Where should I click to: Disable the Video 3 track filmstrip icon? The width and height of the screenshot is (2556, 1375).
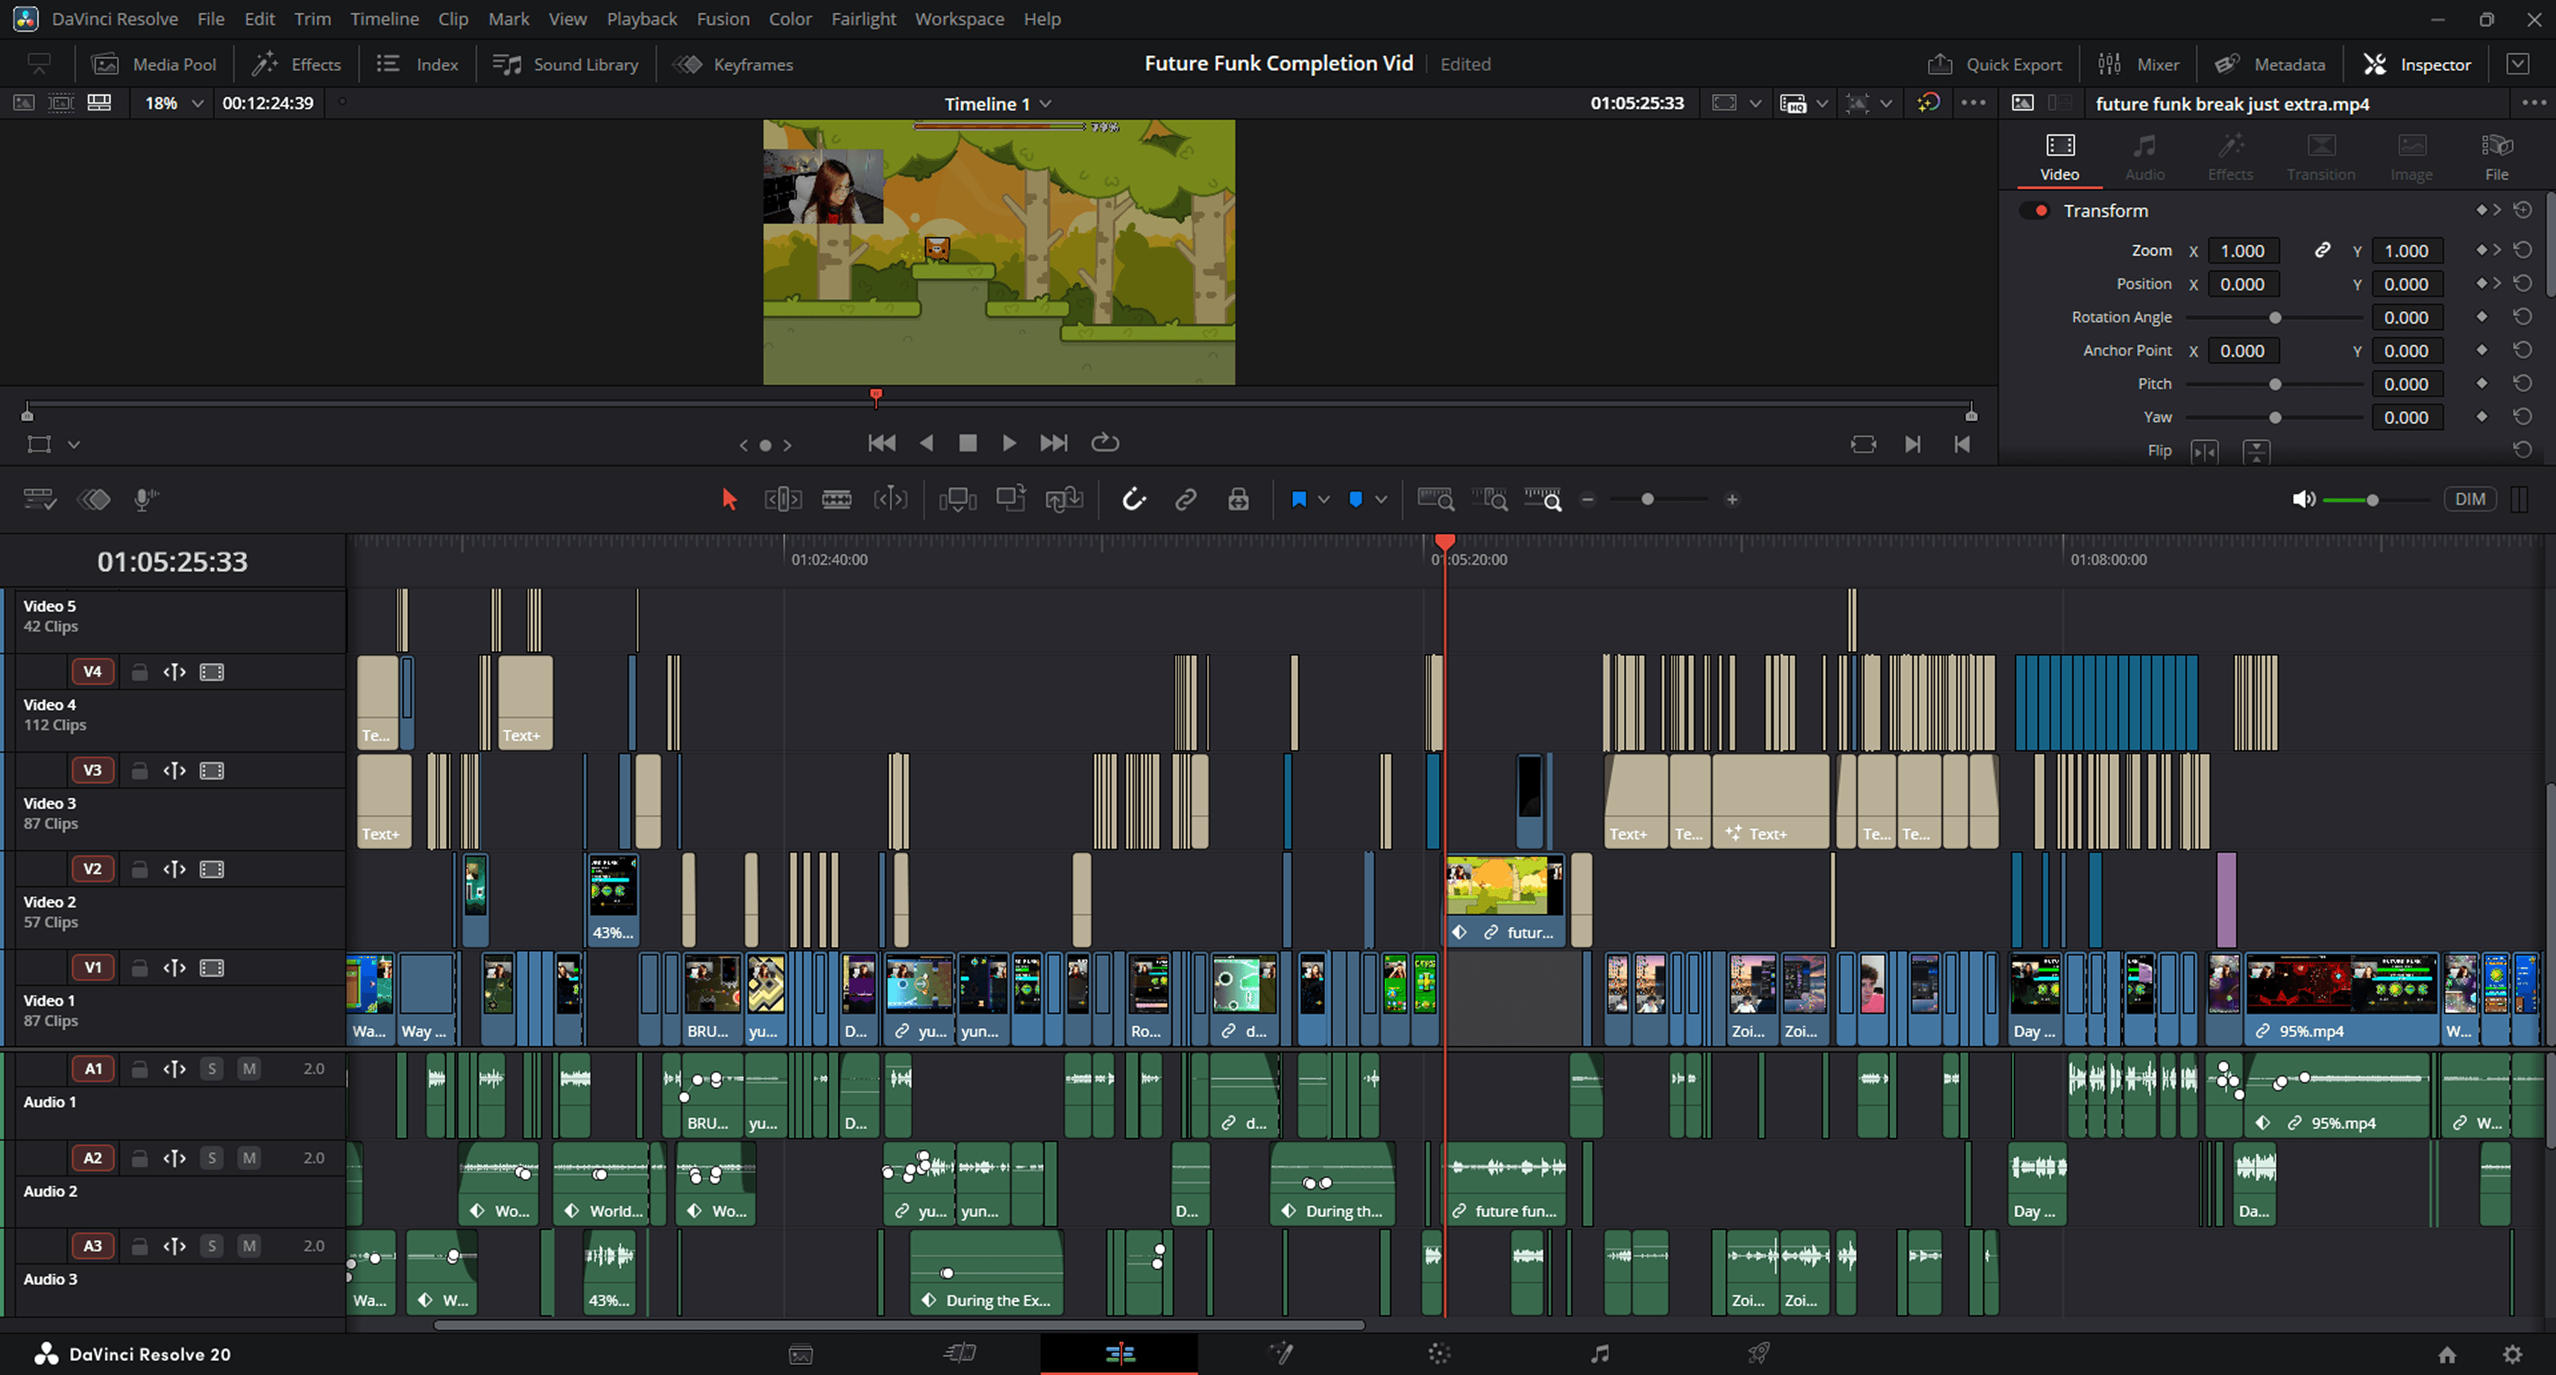[x=211, y=771]
